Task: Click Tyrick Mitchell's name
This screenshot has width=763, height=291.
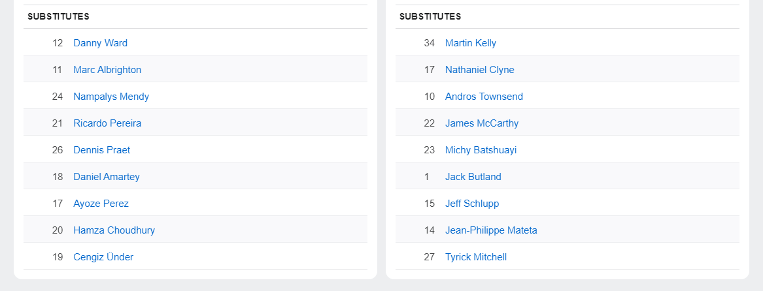Action: (x=476, y=257)
